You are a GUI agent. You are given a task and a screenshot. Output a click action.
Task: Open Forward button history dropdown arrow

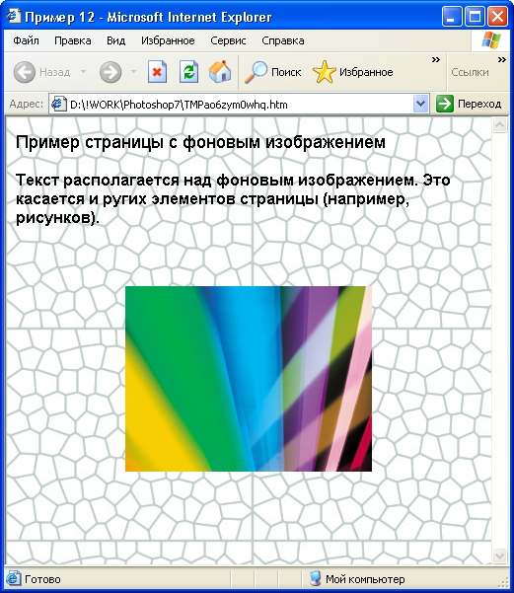(x=133, y=71)
